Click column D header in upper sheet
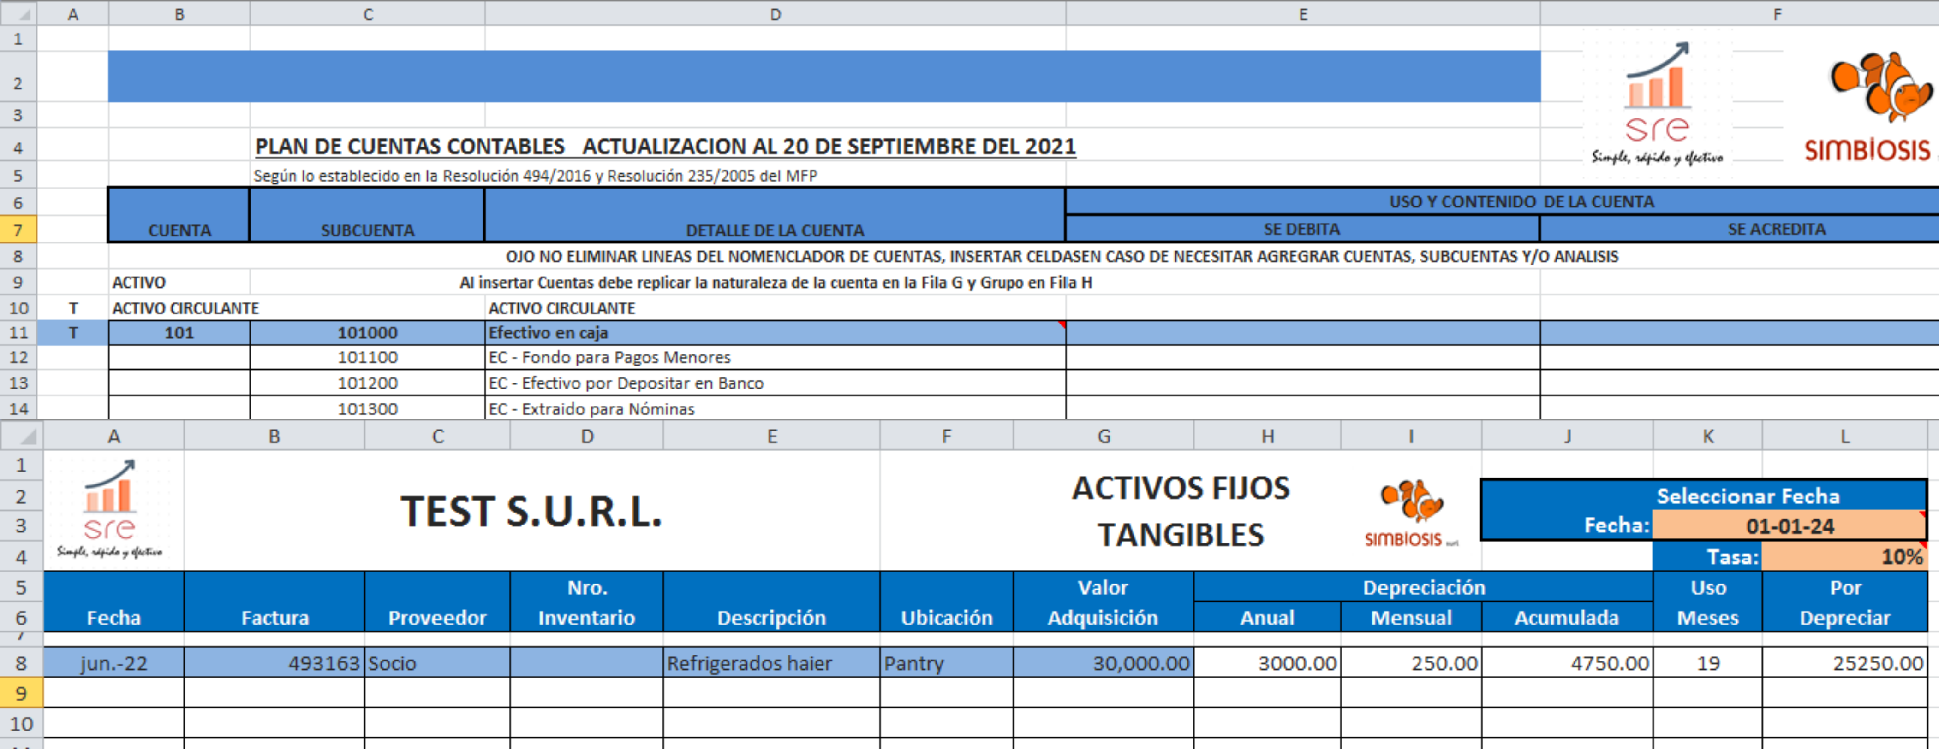The height and width of the screenshot is (749, 1939). [x=775, y=13]
